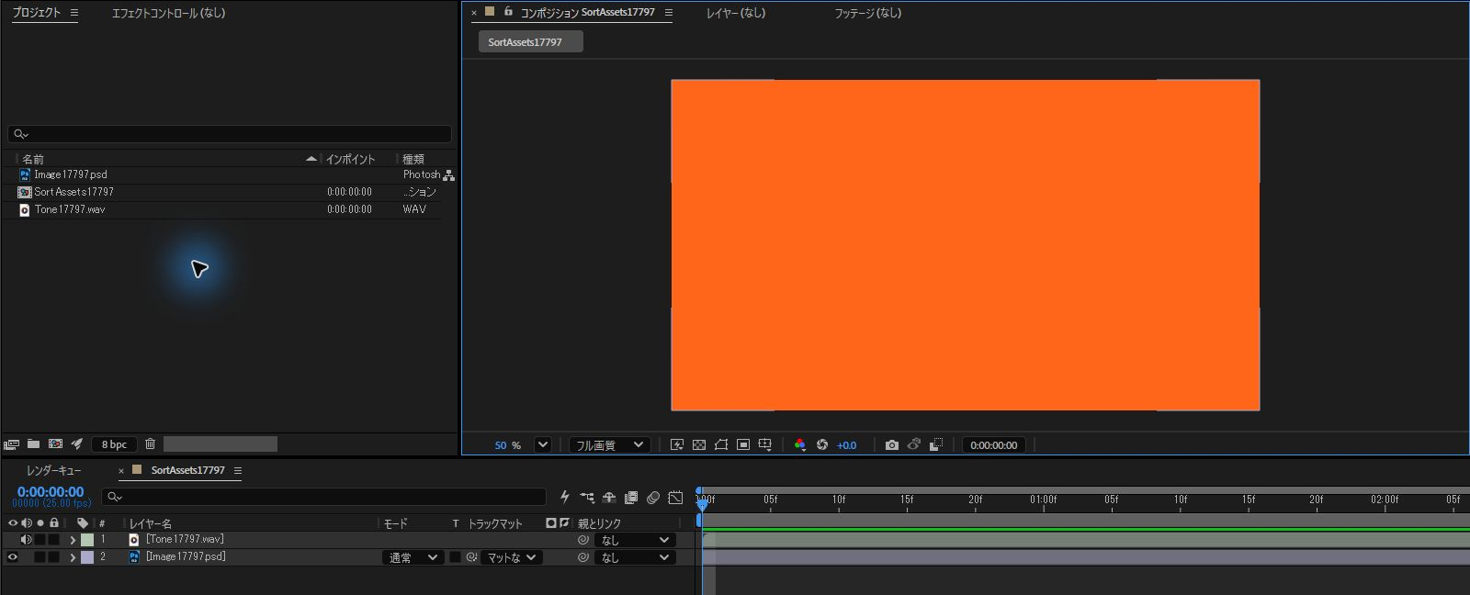Click label color swatch of Image17797.psd layer
The width and height of the screenshot is (1470, 595).
(87, 557)
